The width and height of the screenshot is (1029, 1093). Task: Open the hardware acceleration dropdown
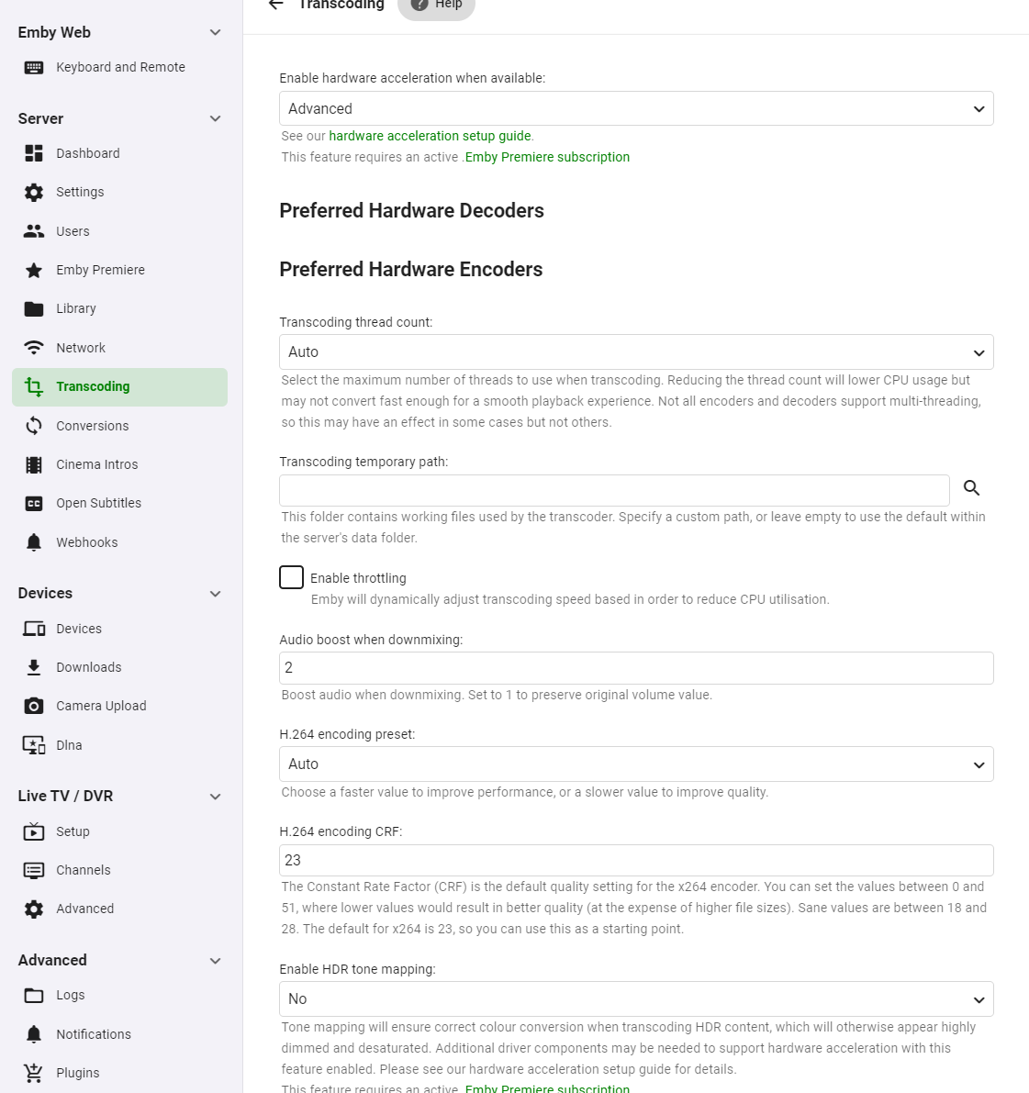(636, 108)
